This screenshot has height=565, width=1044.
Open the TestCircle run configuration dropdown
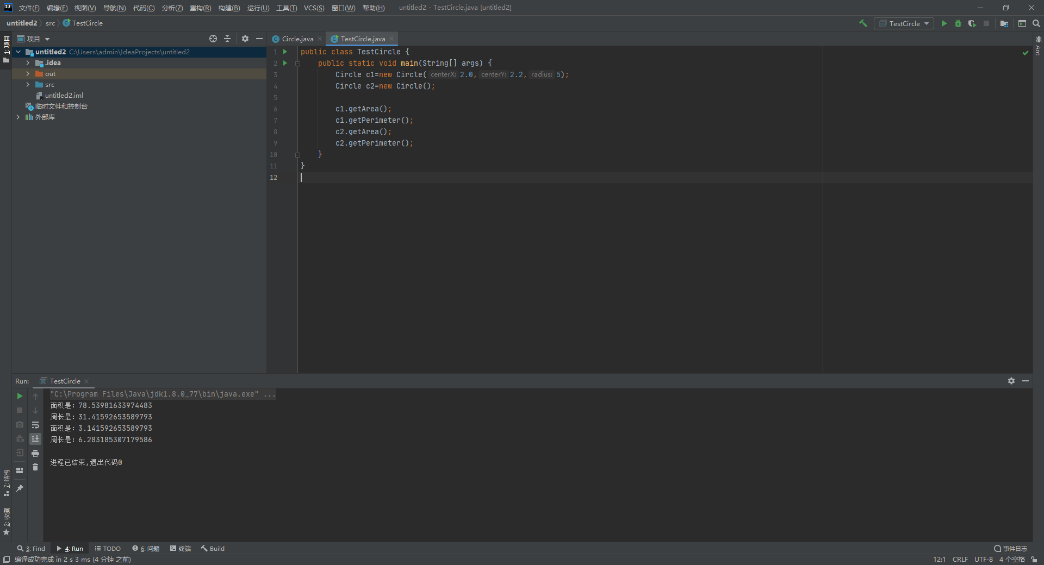click(904, 23)
